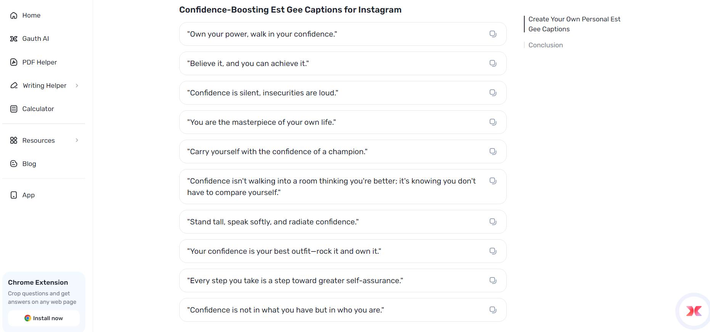
Task: Select the Home icon in the sidebar
Action: click(14, 15)
